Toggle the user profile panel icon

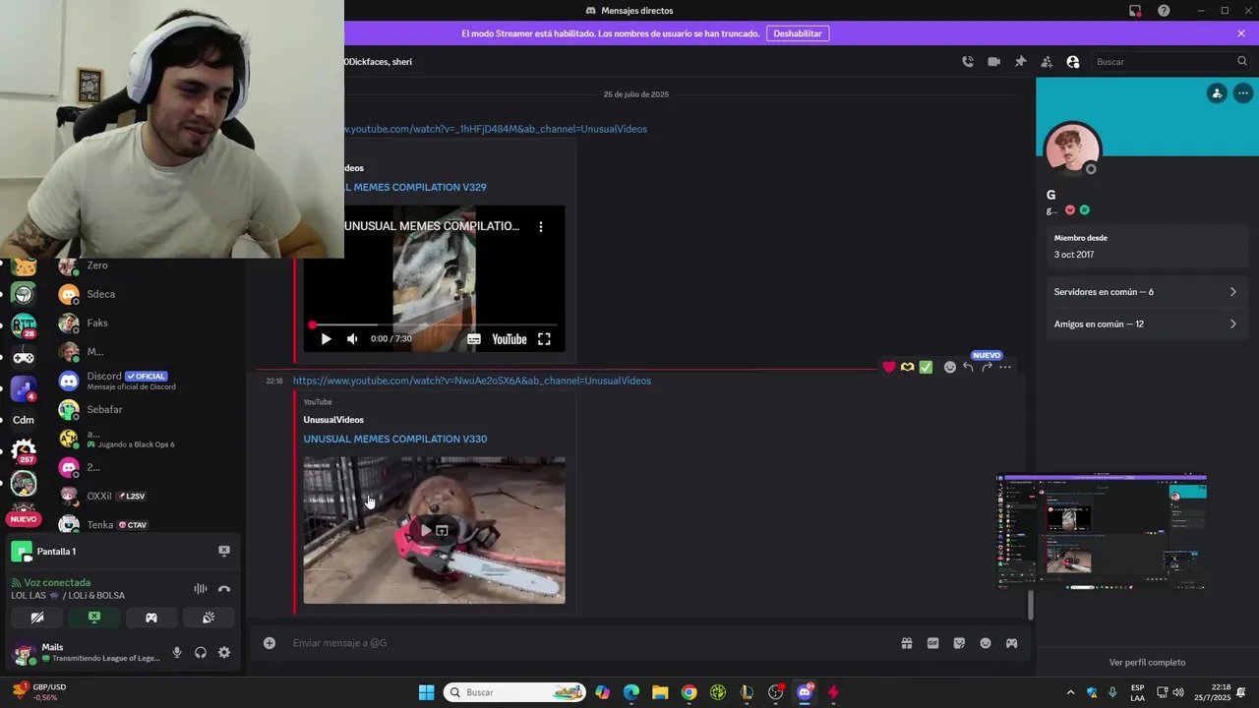click(x=1073, y=62)
